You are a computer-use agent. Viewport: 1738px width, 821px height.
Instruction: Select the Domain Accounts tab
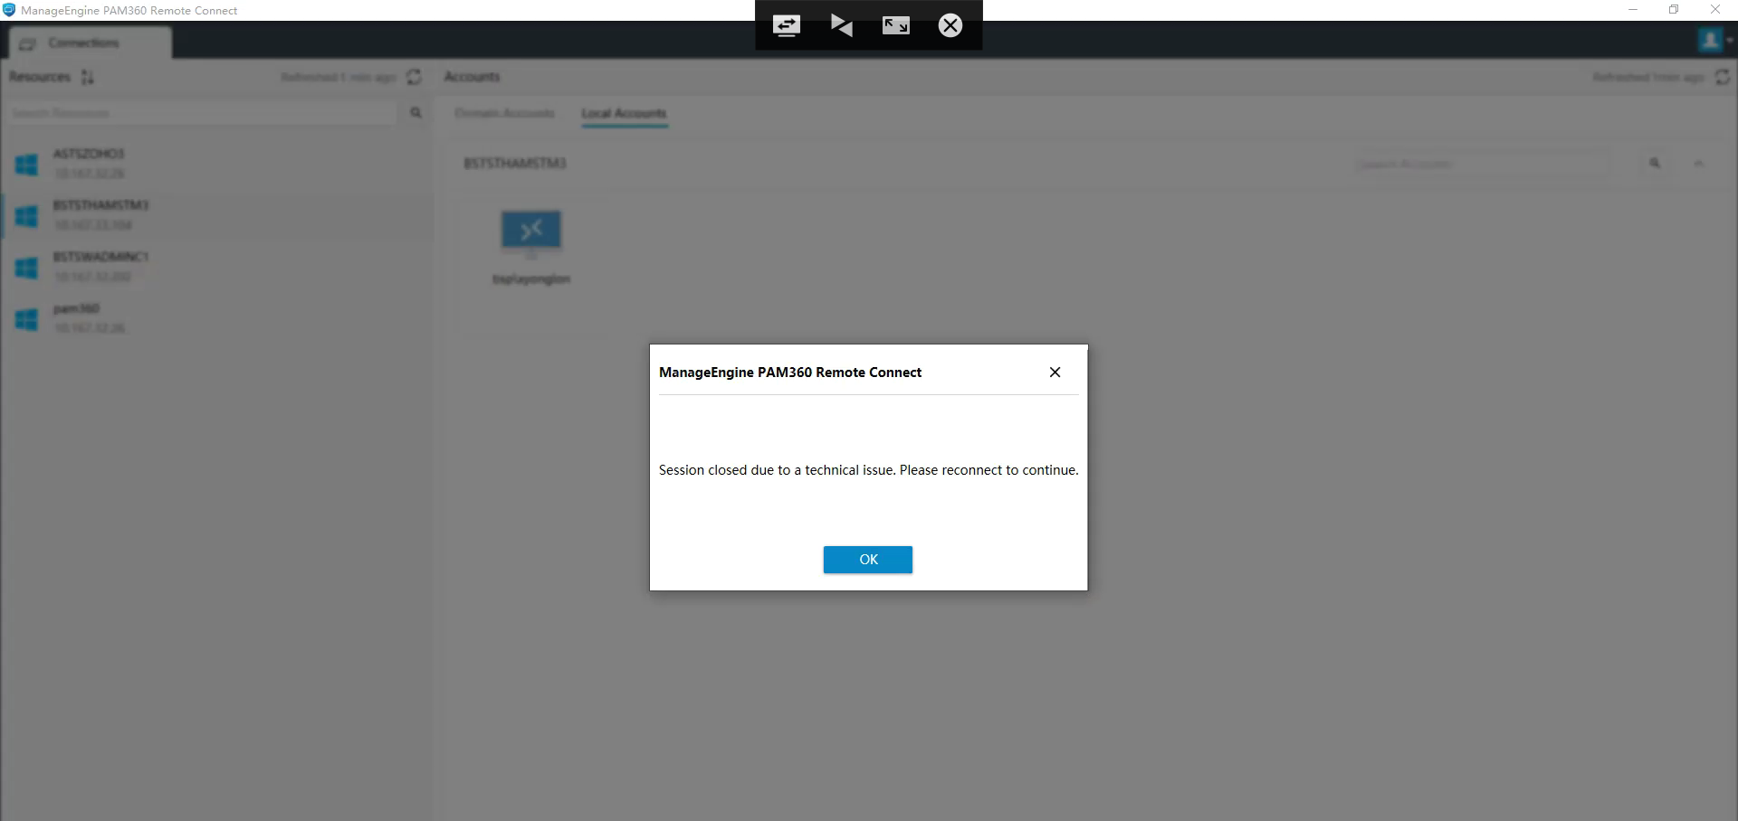click(504, 113)
